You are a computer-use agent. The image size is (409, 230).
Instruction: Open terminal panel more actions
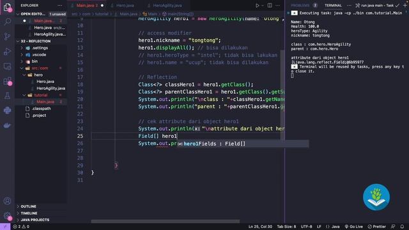point(349,6)
